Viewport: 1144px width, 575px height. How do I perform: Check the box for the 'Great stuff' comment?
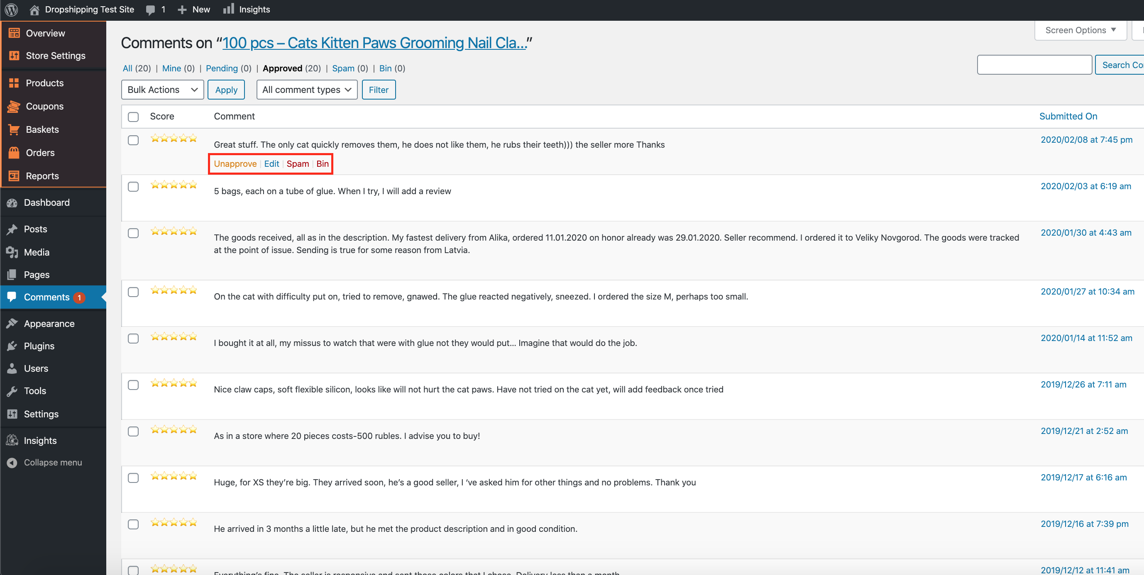[133, 140]
